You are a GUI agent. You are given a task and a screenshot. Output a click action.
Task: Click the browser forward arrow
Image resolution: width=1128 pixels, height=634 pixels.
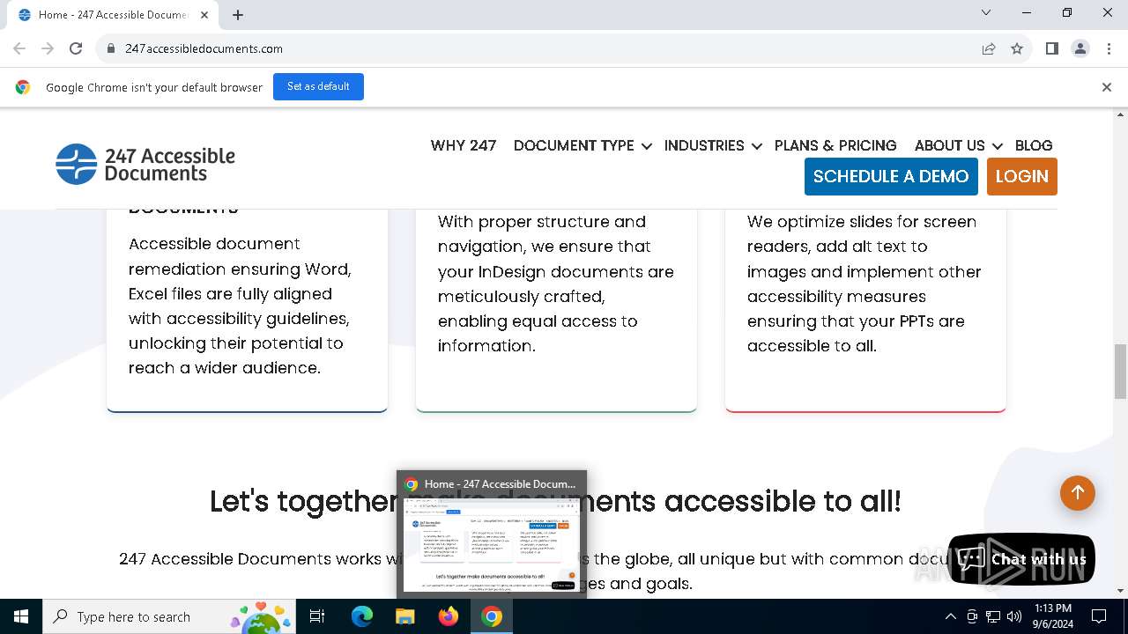click(x=48, y=48)
